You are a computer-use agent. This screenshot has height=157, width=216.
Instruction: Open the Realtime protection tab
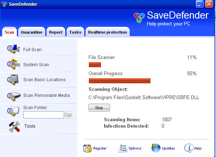coord(107,32)
